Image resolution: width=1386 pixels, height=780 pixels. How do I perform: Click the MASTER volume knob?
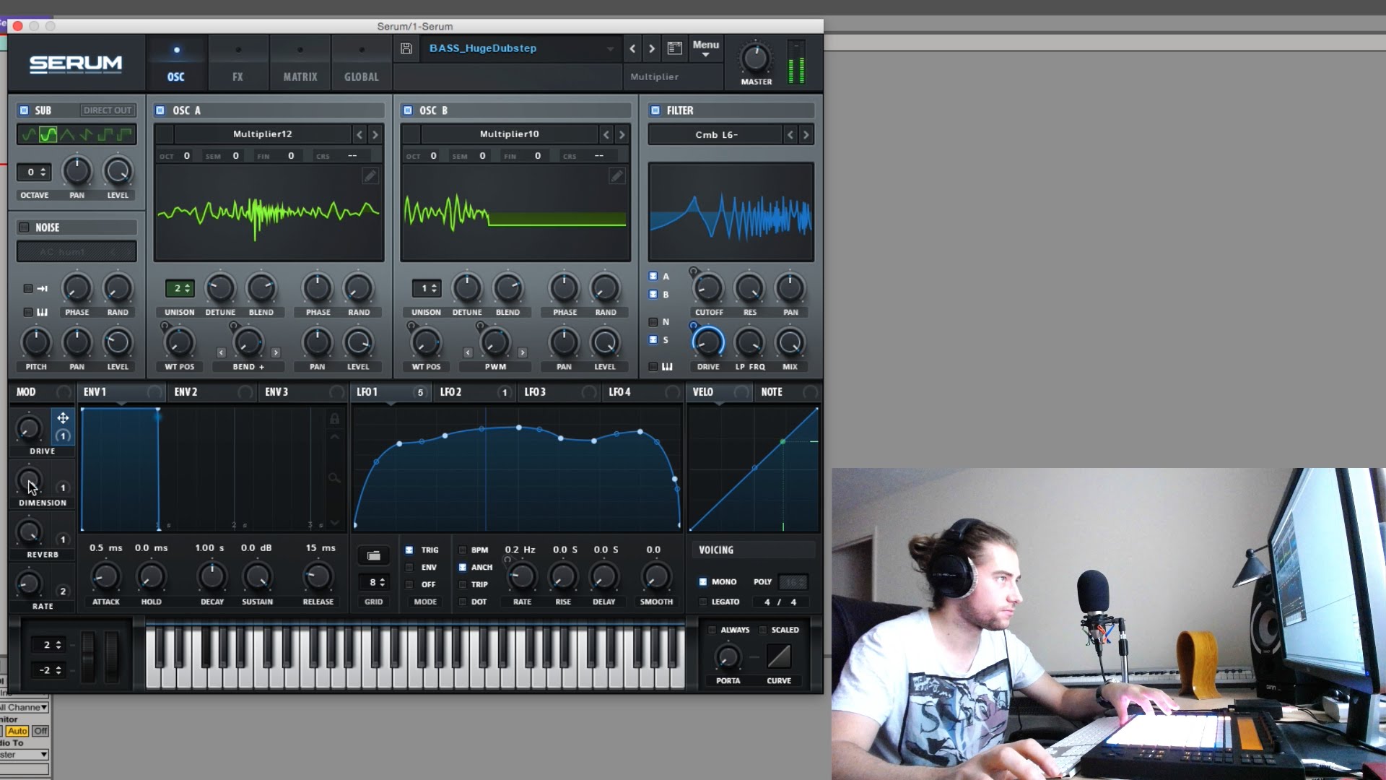point(756,58)
